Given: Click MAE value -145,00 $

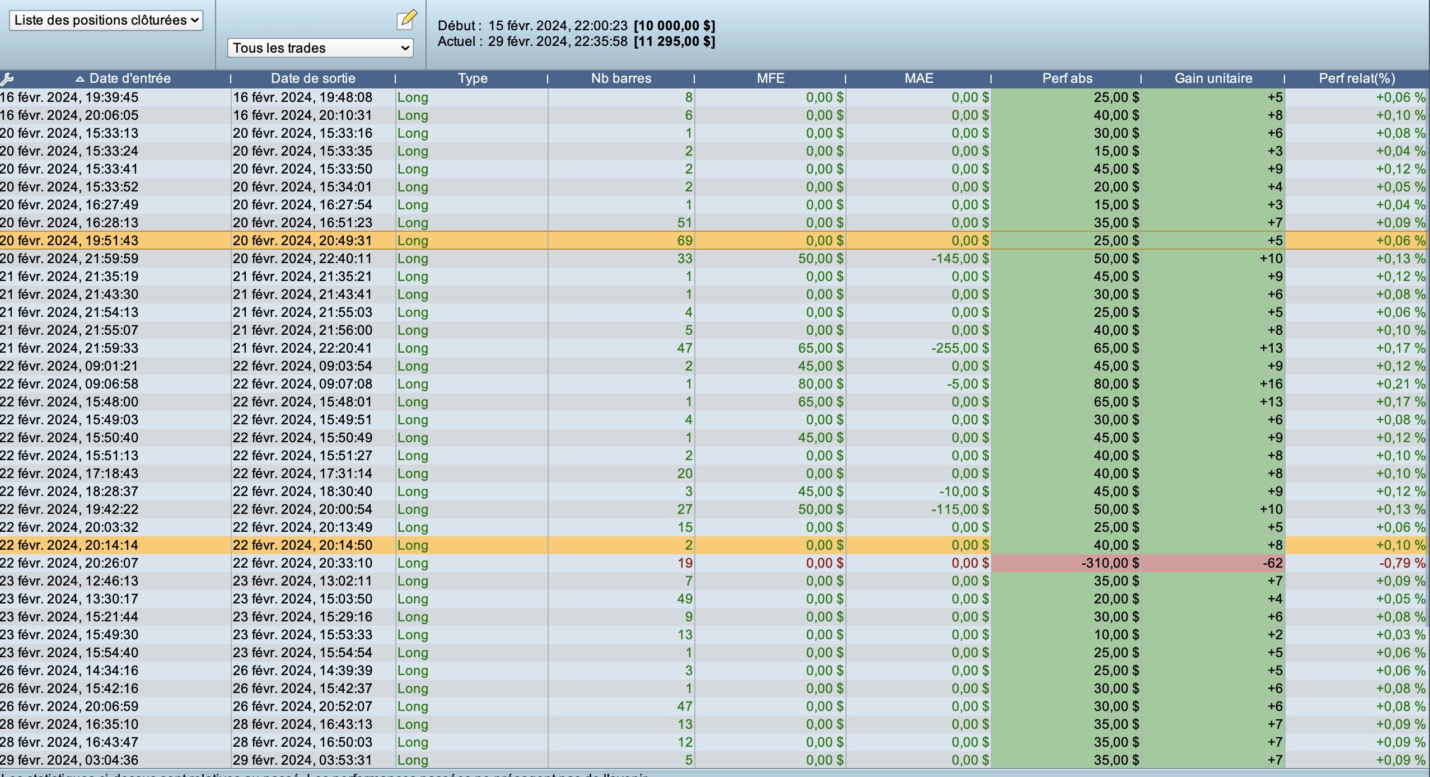Looking at the screenshot, I should pos(960,259).
